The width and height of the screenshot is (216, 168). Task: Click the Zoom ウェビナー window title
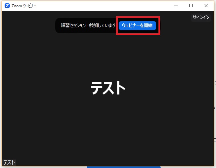pyautogui.click(x=24, y=6)
